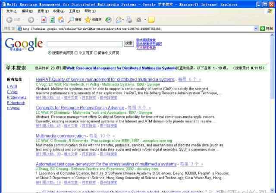Open the 帮助 (Help) menu

90,11
